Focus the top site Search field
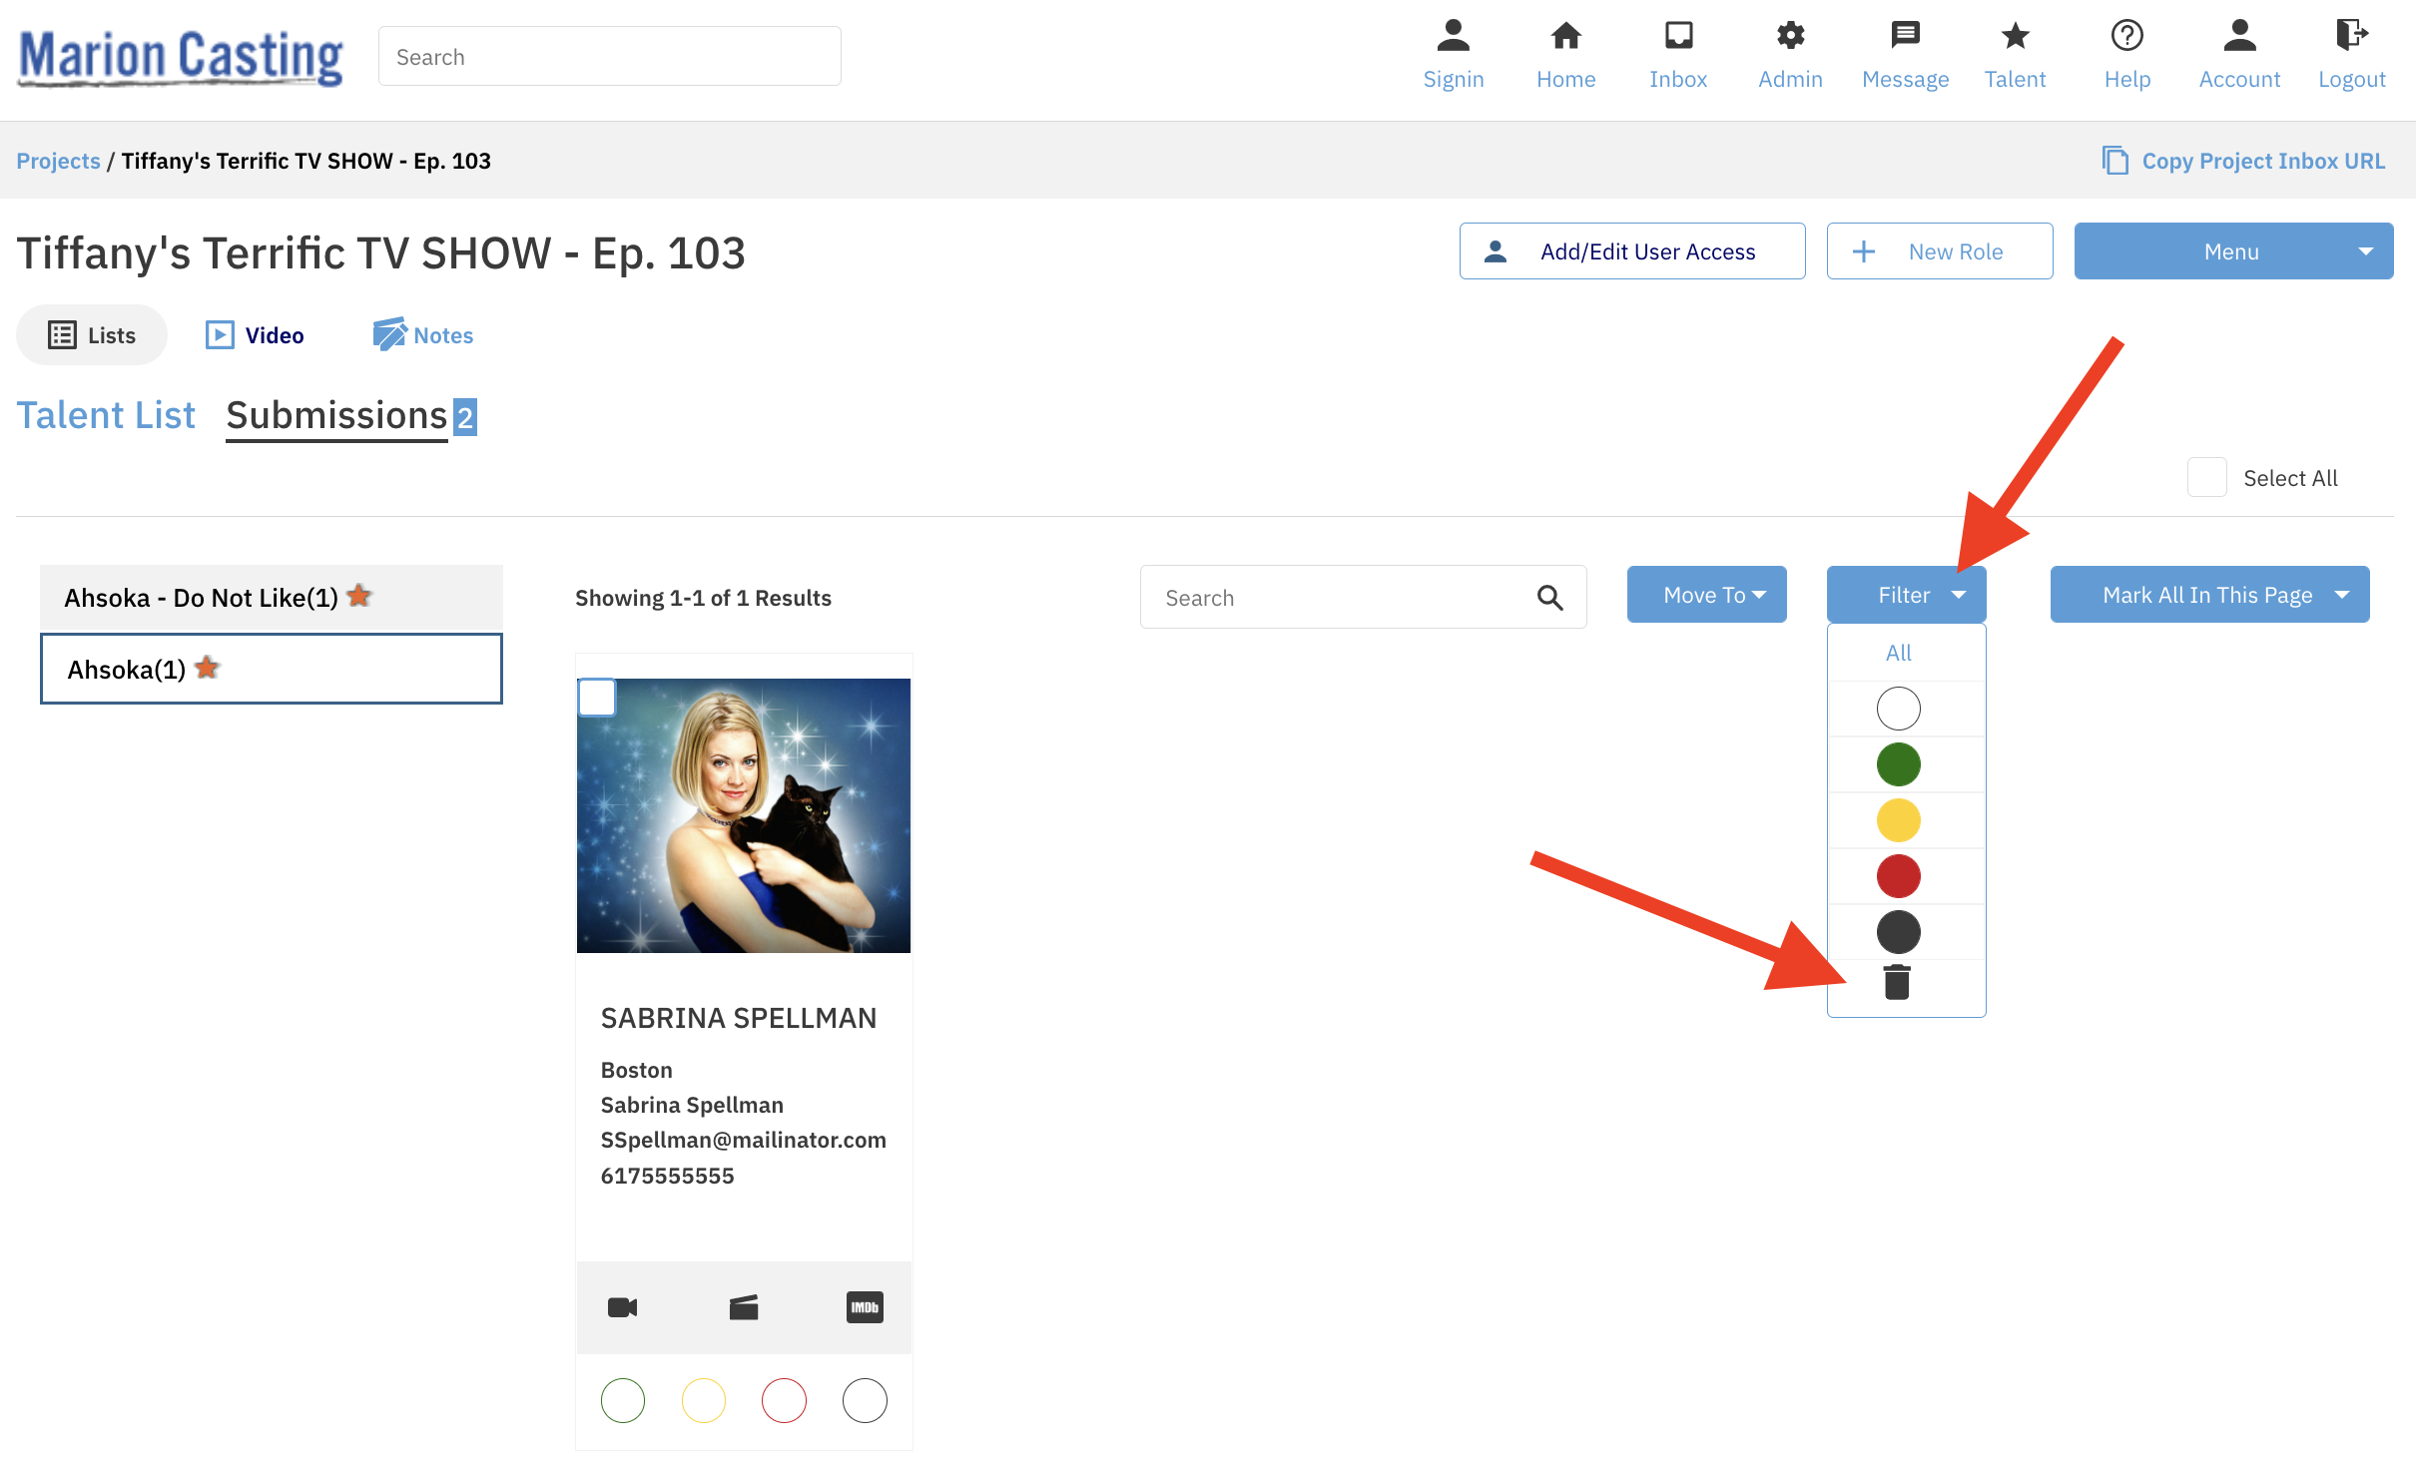2416x1457 pixels. 609,57
